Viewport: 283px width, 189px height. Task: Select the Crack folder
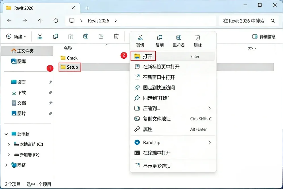click(x=69, y=58)
